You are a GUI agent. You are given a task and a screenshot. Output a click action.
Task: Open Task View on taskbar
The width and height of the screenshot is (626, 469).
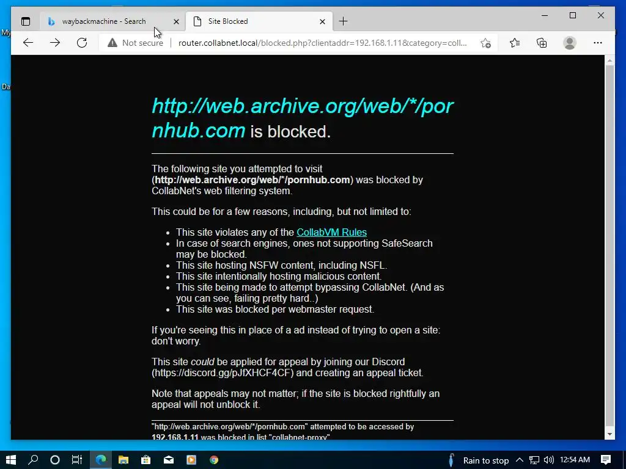pos(76,460)
